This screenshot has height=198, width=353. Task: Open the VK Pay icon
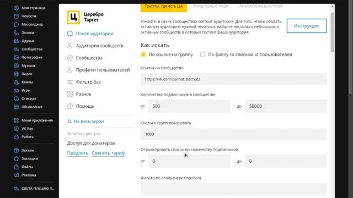click(x=16, y=129)
